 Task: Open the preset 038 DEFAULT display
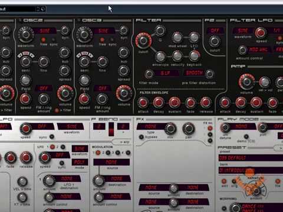coord(251,158)
